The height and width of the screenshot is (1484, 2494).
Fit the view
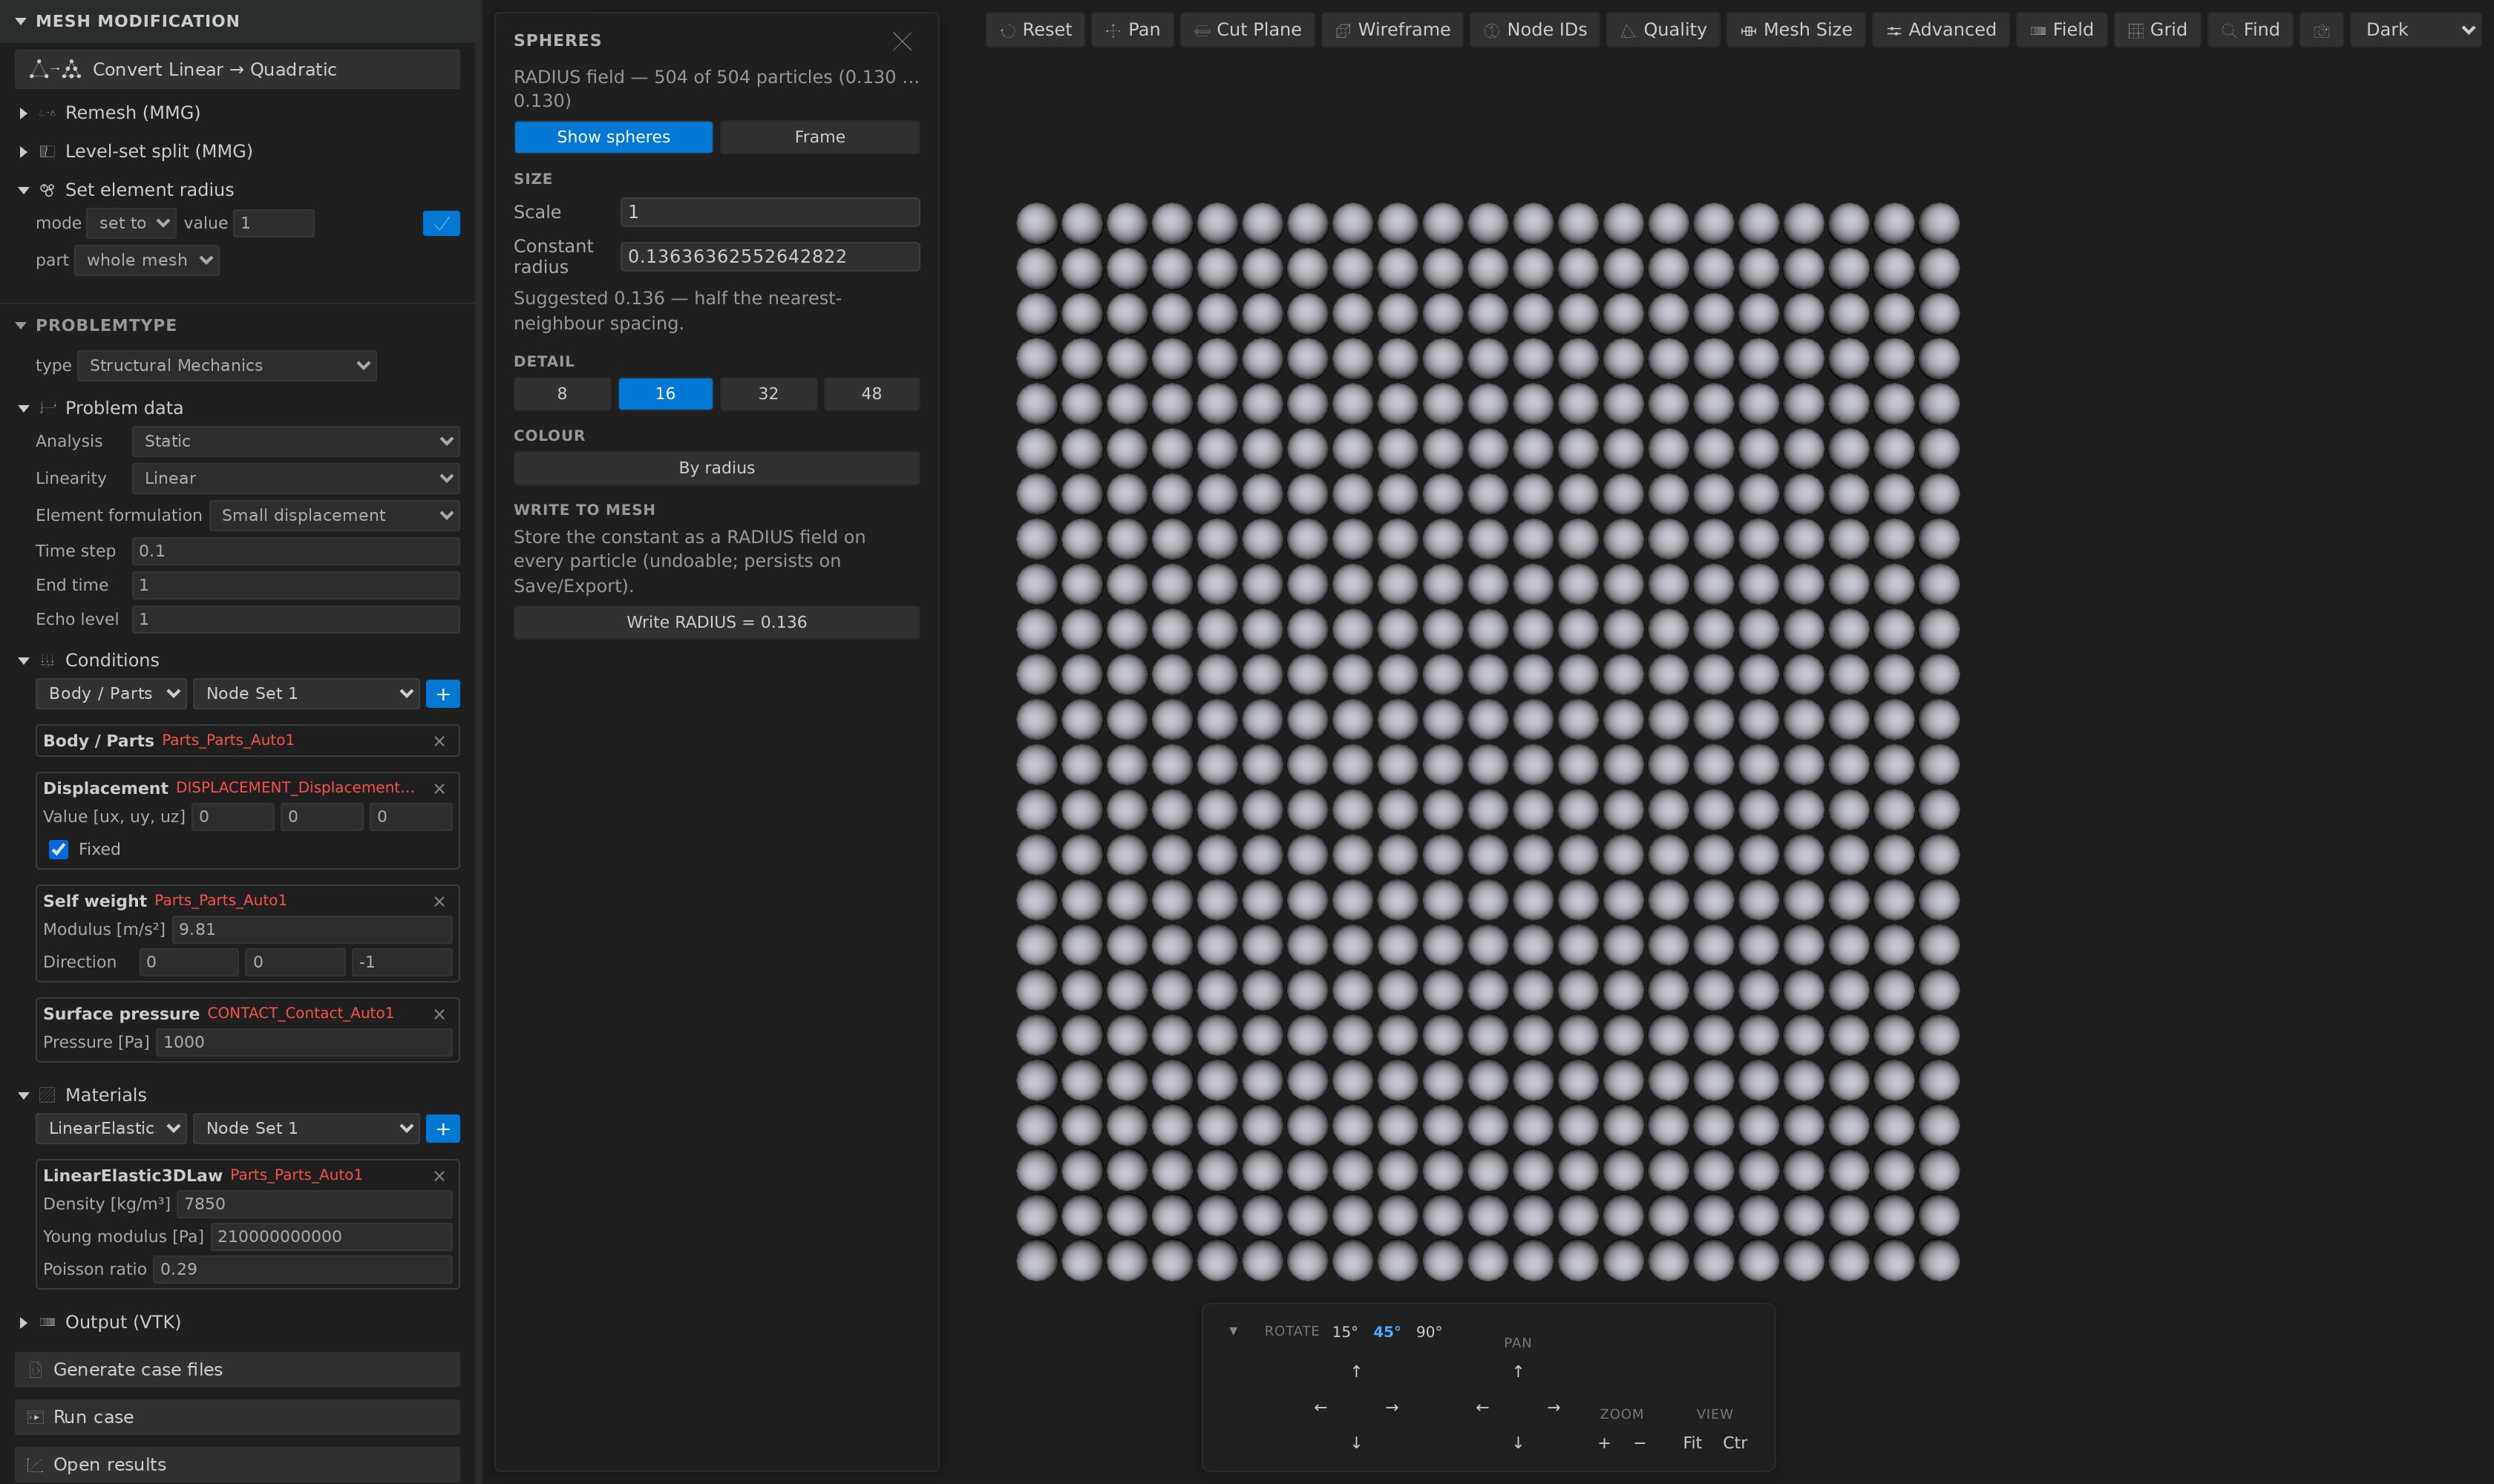pos(1692,1443)
